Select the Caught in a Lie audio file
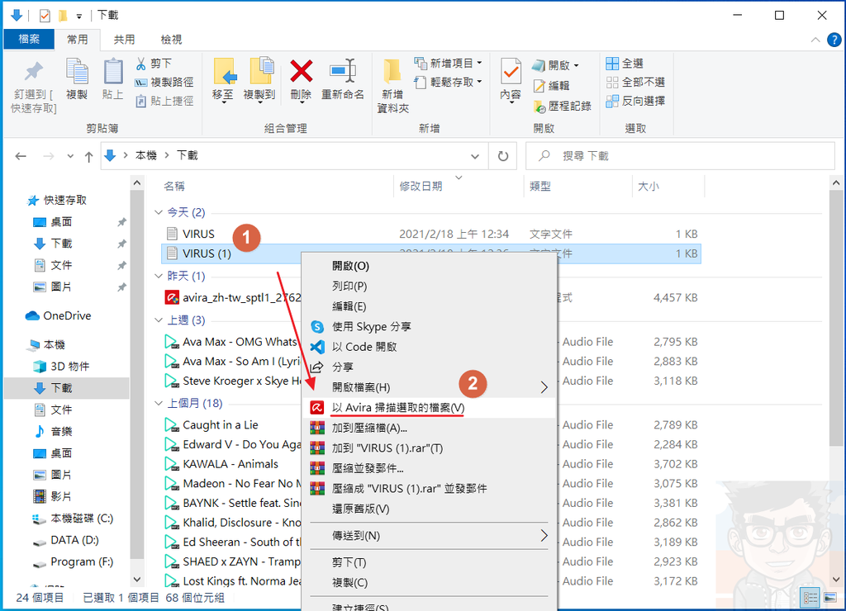The width and height of the screenshot is (846, 611). coord(211,425)
